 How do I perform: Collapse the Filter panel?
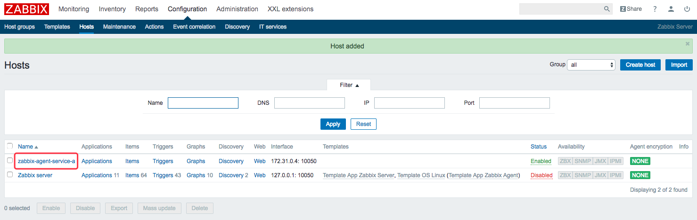tap(349, 85)
